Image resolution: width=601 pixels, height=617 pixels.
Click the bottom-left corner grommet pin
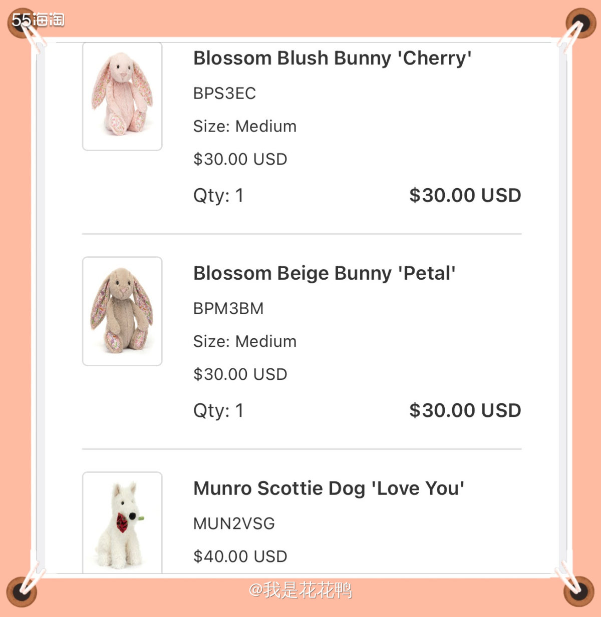[x=22, y=591]
